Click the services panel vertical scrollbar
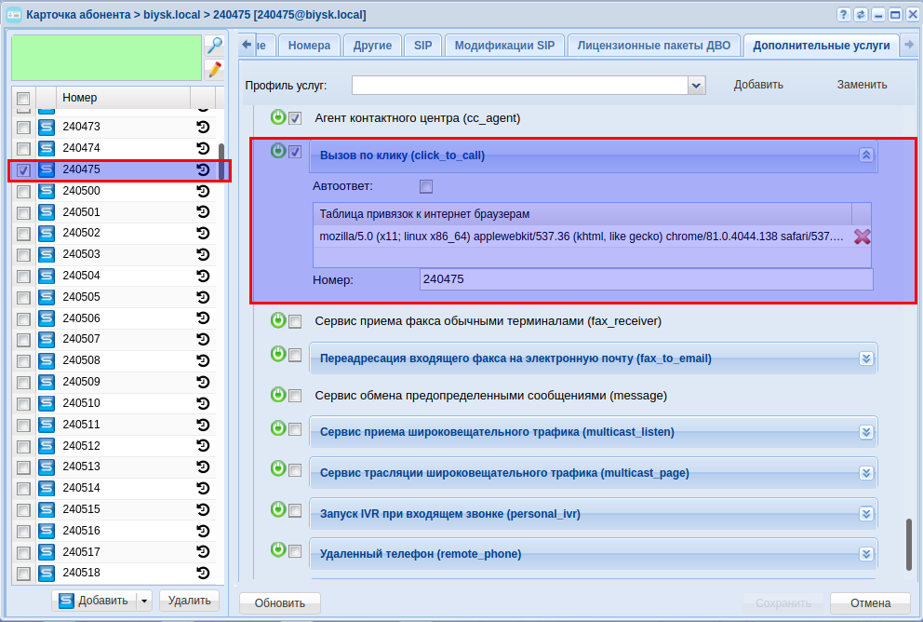The width and height of the screenshot is (923, 622). click(909, 545)
